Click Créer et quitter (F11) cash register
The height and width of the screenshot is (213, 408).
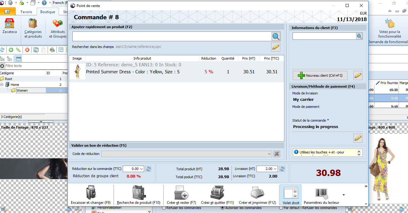(x=217, y=193)
